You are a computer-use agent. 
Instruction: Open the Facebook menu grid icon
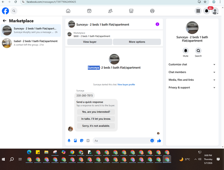point(198,11)
